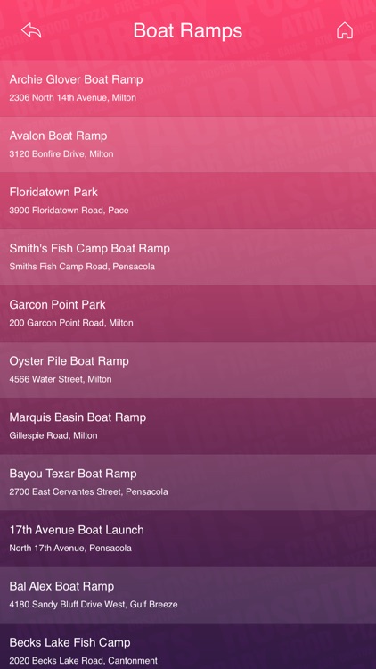Go to home screen via house icon
The width and height of the screenshot is (376, 669).
tap(345, 30)
